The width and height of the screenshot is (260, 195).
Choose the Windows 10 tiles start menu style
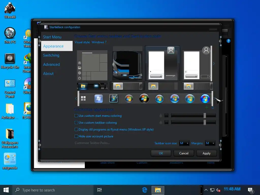point(92,66)
